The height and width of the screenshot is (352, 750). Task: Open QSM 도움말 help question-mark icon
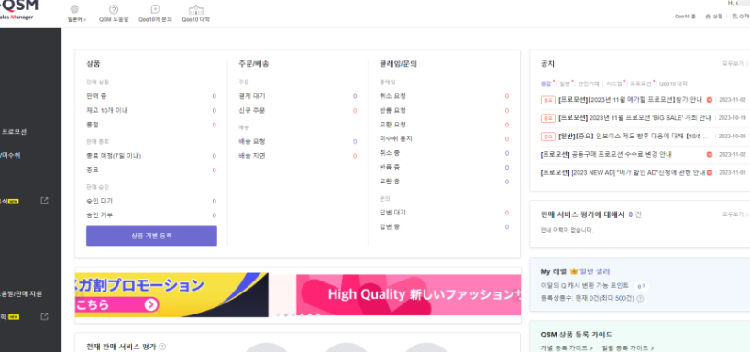114,9
